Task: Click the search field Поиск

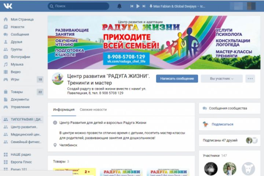Action: pos(78,6)
